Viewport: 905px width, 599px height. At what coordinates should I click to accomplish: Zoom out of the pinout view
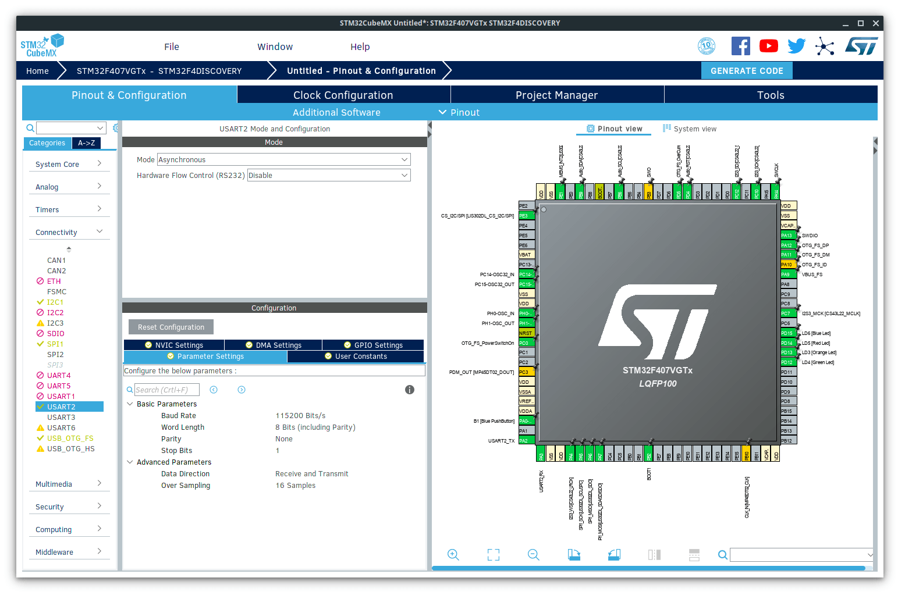(x=533, y=555)
